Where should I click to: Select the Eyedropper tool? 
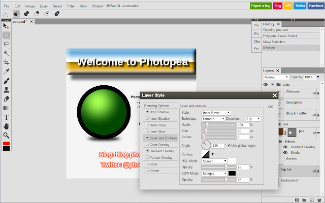[x=6, y=72]
